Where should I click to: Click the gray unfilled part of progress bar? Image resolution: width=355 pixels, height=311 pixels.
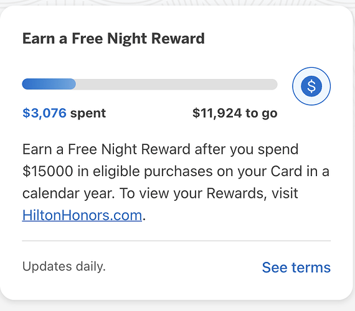click(177, 84)
